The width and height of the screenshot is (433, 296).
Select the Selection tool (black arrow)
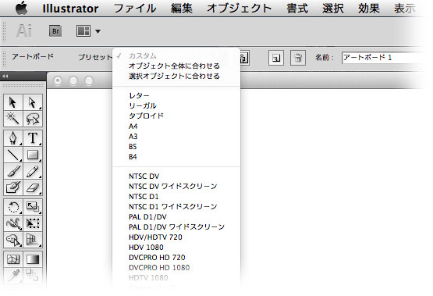tap(13, 102)
